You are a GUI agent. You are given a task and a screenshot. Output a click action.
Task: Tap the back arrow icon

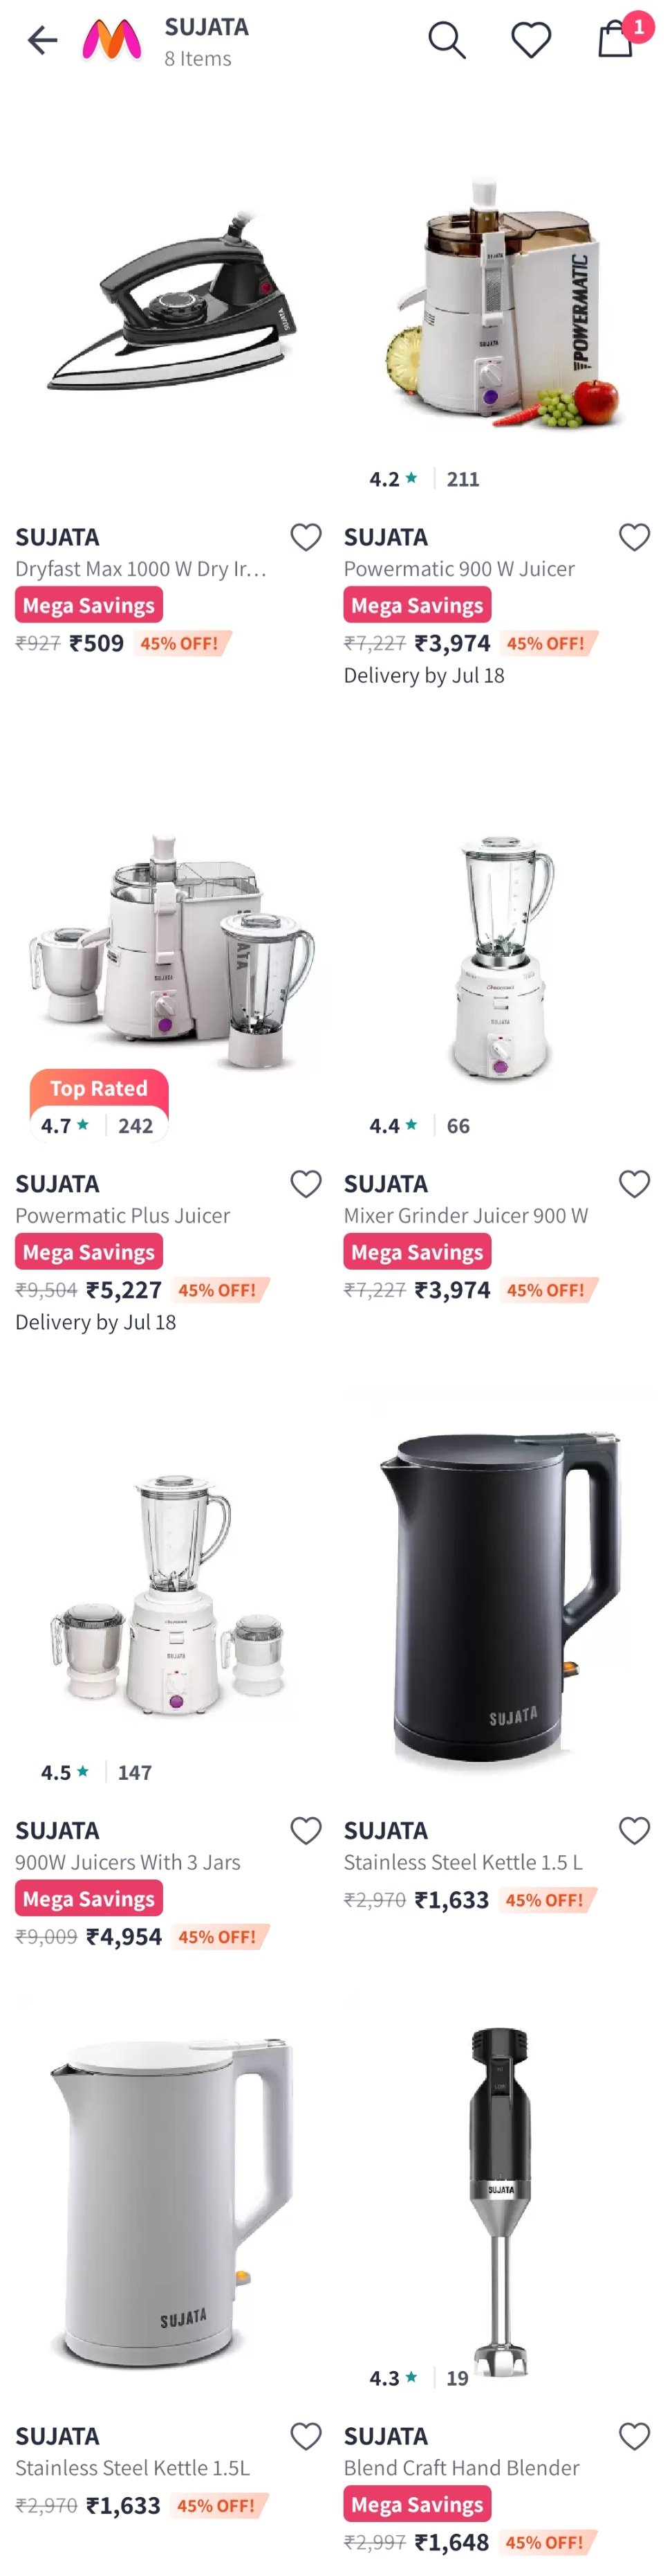click(x=42, y=40)
